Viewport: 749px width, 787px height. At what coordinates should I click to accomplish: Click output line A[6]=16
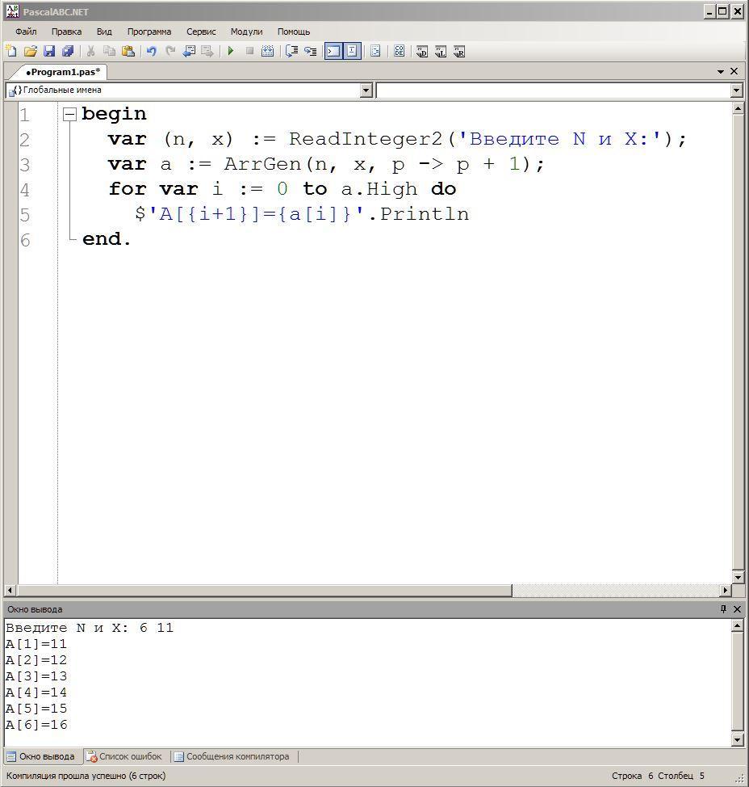click(36, 725)
